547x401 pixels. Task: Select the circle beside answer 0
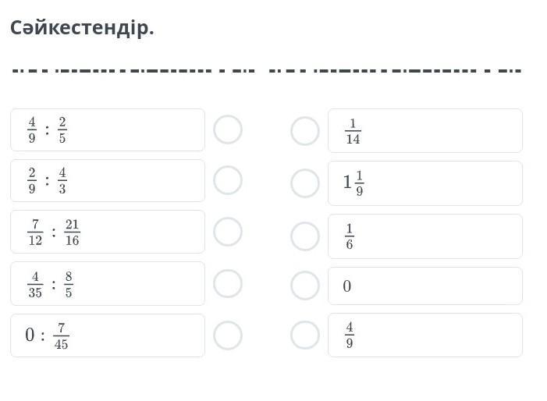305,286
